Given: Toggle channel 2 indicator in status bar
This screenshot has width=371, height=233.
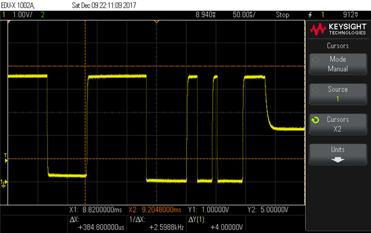Looking at the screenshot, I should tap(43, 14).
